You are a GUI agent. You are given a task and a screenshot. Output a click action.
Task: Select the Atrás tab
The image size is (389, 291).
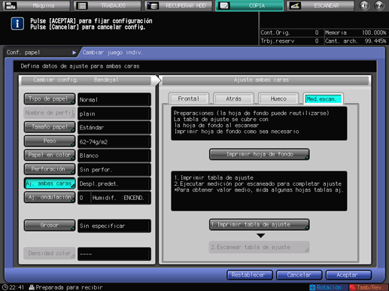(233, 99)
